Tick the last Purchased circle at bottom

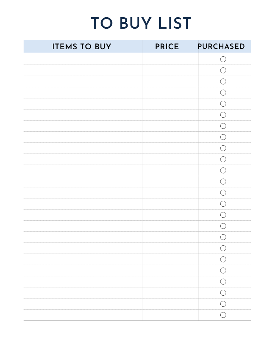(223, 315)
